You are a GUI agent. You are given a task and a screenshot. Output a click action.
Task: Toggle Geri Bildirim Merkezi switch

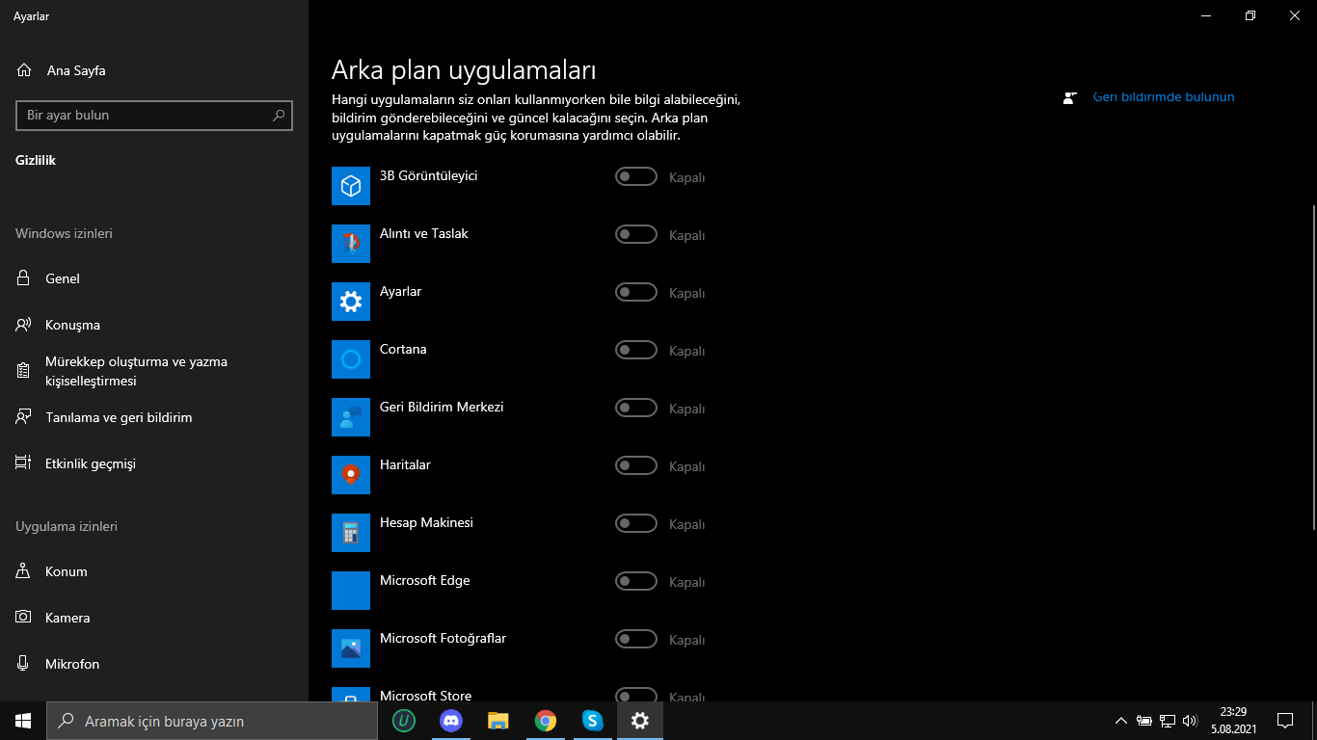636,408
